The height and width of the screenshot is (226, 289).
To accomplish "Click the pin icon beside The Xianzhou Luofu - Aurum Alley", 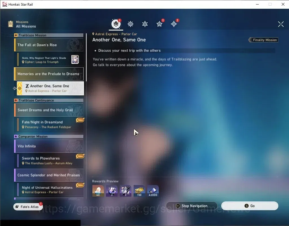I will 23,163.
